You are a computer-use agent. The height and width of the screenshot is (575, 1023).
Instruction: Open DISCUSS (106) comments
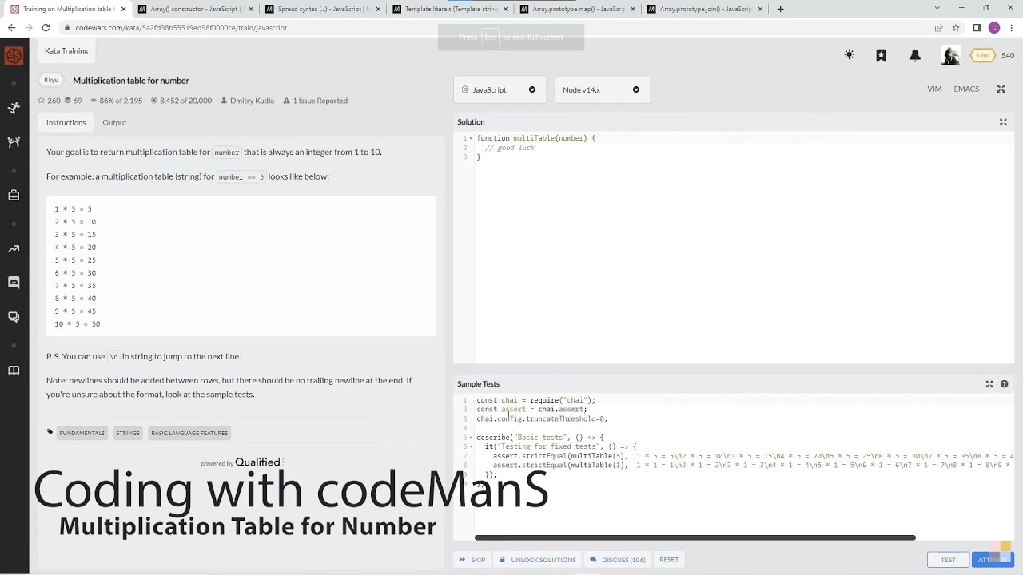tap(618, 560)
